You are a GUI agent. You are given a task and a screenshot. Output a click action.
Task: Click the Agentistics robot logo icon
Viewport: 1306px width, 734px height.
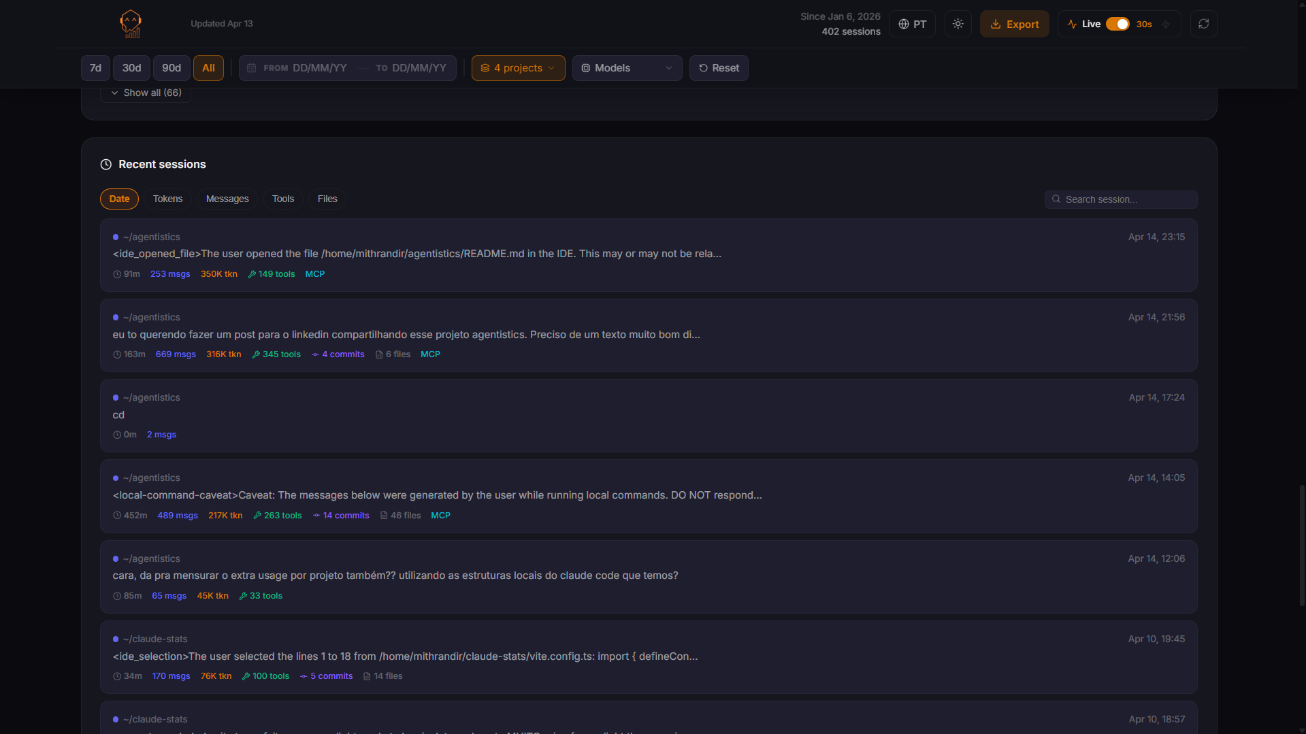pos(130,24)
